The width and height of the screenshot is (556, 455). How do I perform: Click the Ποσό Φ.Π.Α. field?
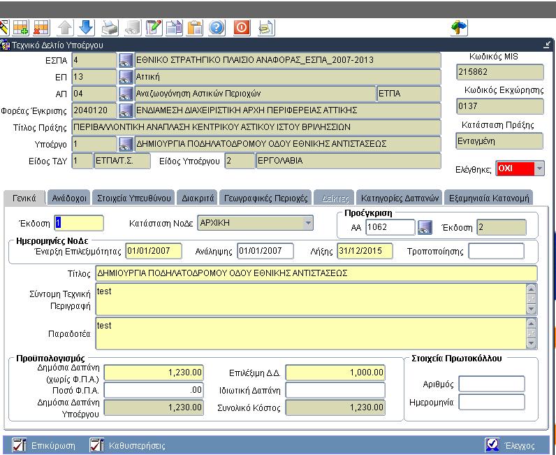[154, 390]
